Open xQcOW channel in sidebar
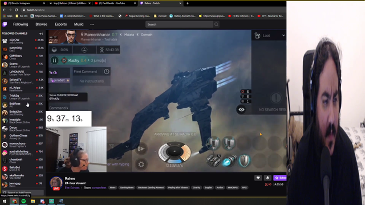365x205 pixels. [x=23, y=41]
